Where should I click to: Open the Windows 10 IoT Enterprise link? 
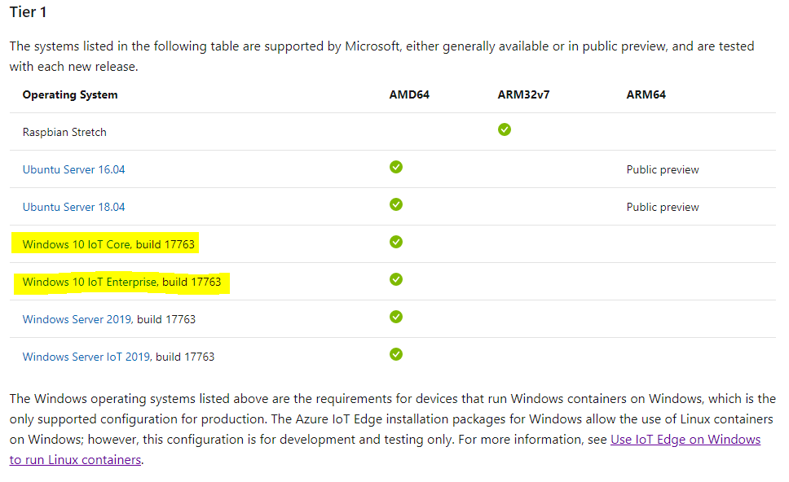[x=90, y=282]
